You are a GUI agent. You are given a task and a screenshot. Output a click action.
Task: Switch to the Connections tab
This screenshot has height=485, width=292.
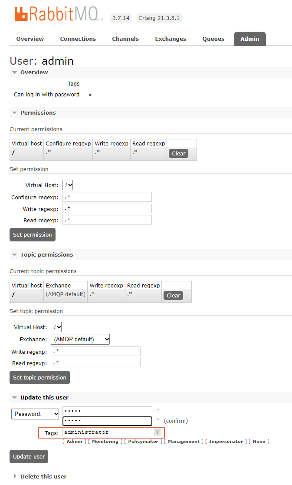pyautogui.click(x=78, y=39)
